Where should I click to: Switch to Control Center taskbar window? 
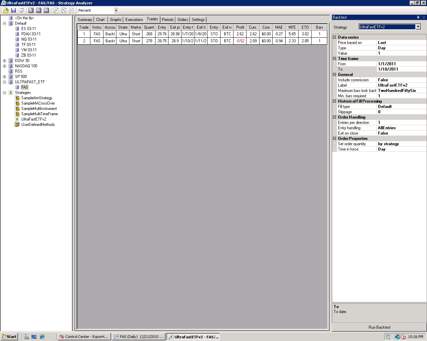[84, 337]
